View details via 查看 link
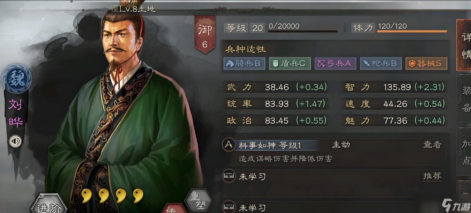 pyautogui.click(x=432, y=144)
